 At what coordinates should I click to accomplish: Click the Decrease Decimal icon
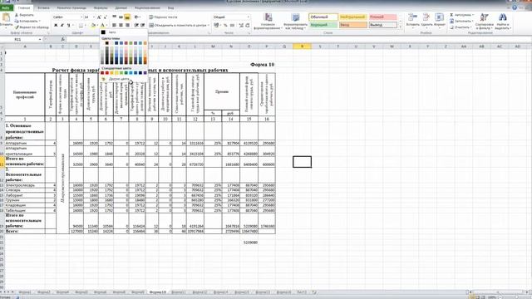point(248,26)
